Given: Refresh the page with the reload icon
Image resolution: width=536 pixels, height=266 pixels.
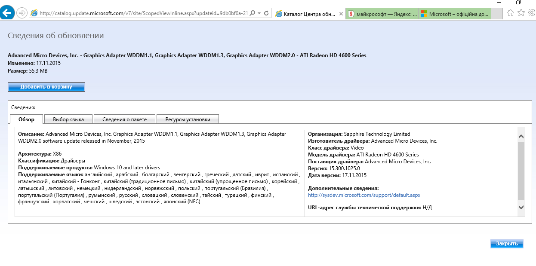Looking at the screenshot, I should click(266, 13).
